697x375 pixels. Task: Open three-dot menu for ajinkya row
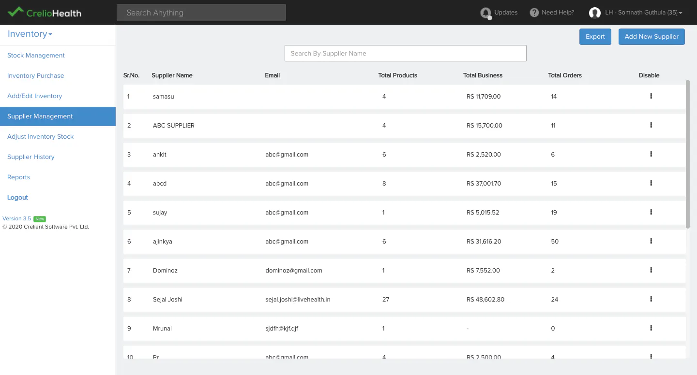click(x=651, y=241)
